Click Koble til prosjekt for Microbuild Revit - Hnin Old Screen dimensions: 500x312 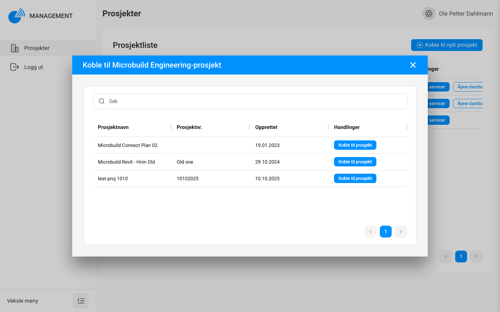coord(355,162)
